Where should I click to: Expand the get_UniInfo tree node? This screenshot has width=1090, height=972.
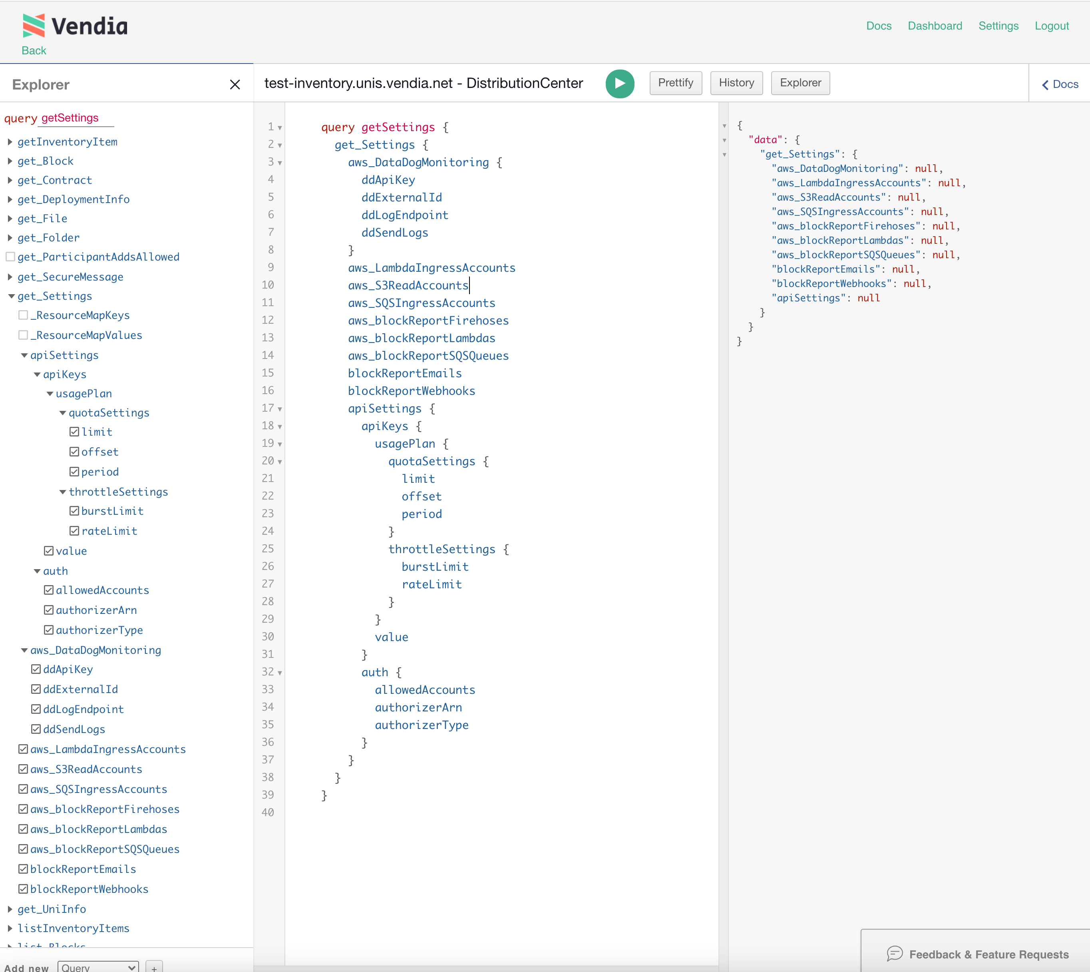pyautogui.click(x=10, y=909)
